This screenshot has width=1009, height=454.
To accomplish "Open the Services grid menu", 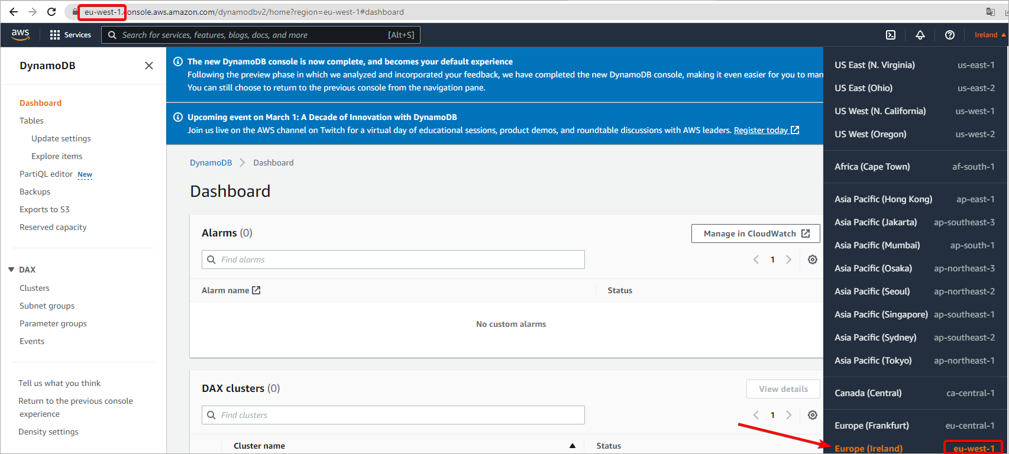I will (70, 35).
